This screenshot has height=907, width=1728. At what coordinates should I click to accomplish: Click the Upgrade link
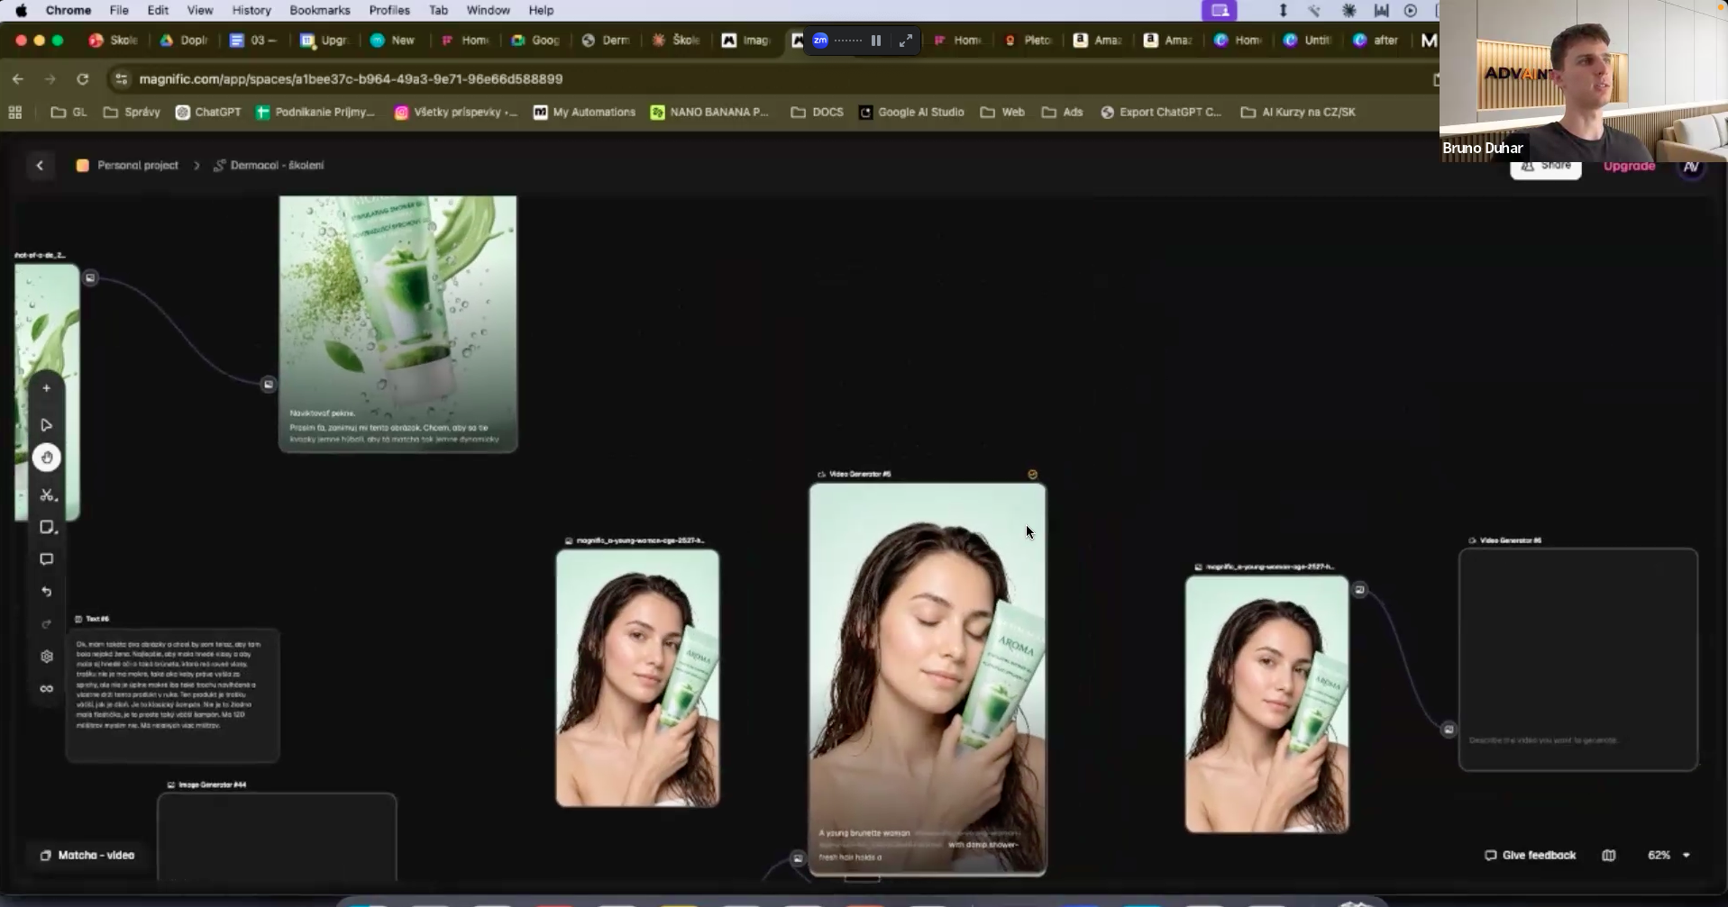click(x=1629, y=167)
